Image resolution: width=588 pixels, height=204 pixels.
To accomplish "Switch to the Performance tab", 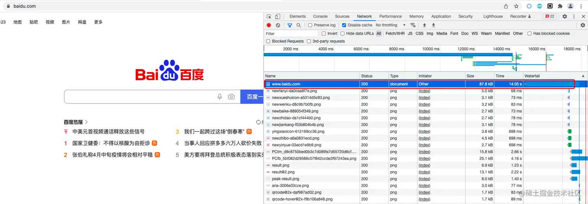I will pyautogui.click(x=390, y=17).
